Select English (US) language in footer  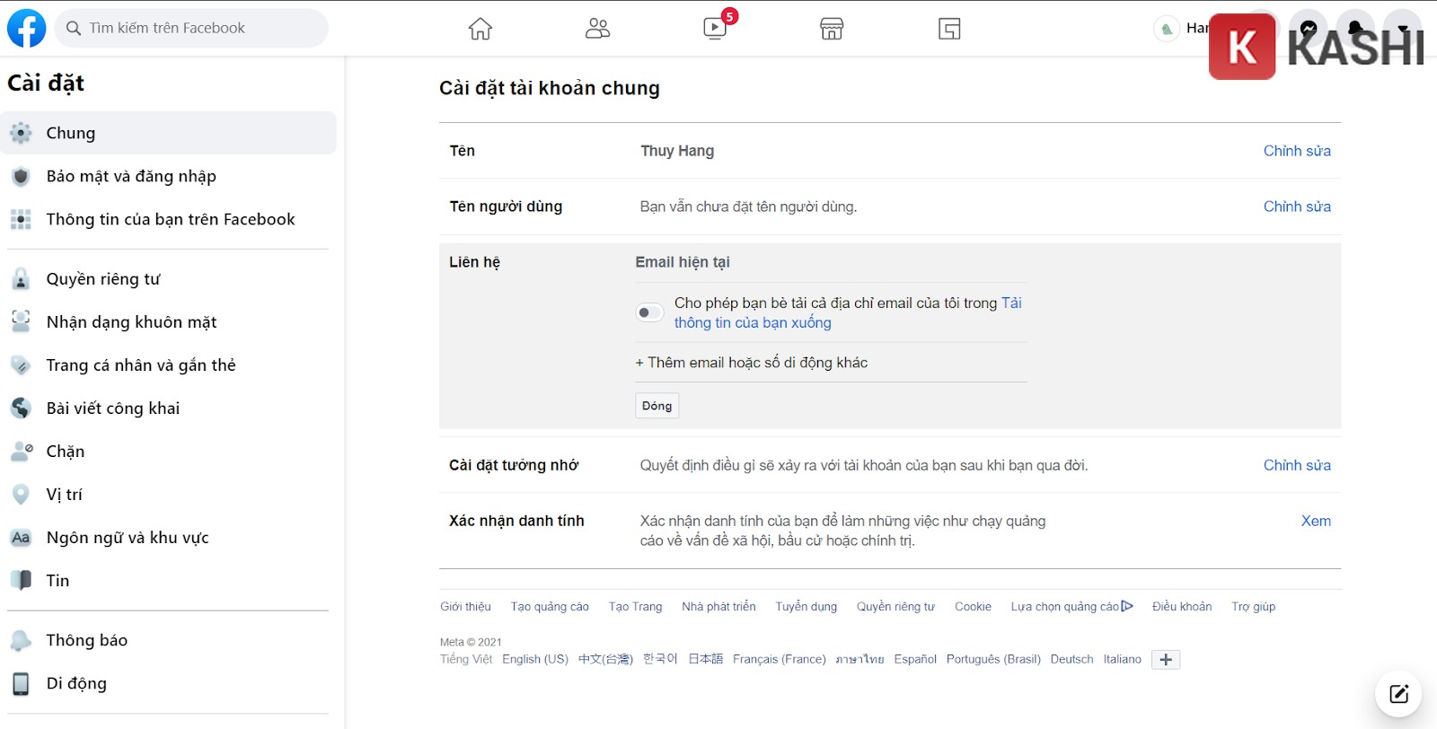click(535, 659)
